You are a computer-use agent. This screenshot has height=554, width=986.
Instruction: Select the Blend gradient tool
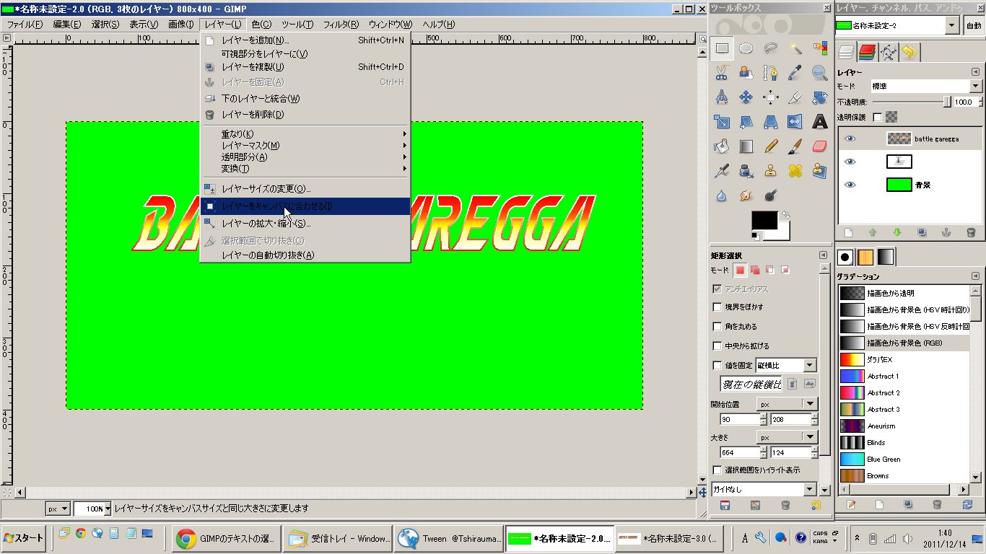pos(746,146)
